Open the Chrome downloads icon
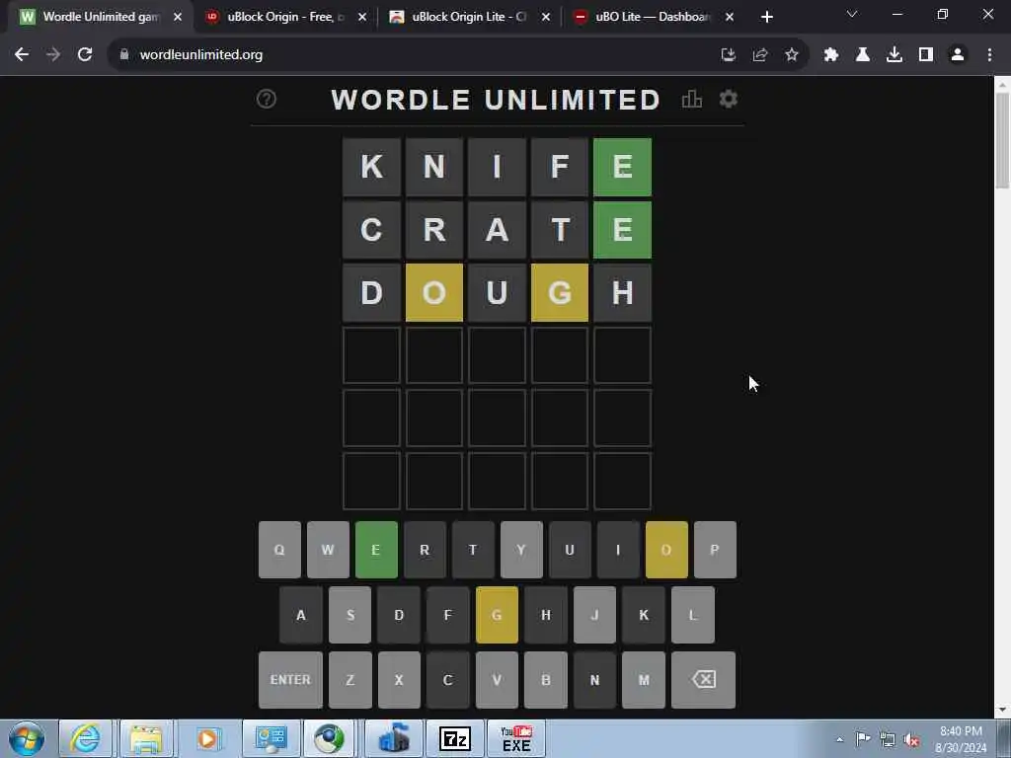This screenshot has width=1011, height=758. tap(894, 55)
